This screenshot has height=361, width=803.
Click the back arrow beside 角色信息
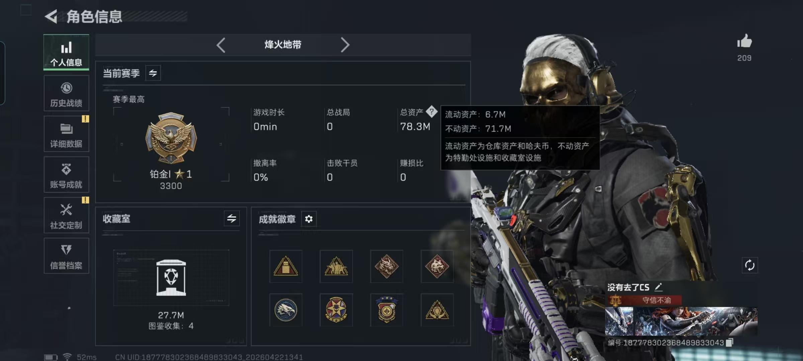(x=51, y=16)
